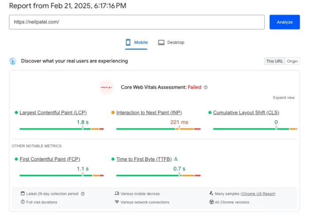Screen dimensions: 309x215
Task: Click the 0.7 s TTFB value
Action: (179, 169)
